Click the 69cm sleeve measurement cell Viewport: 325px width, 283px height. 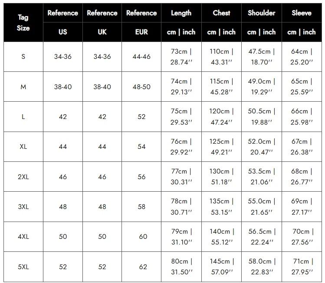coord(302,206)
